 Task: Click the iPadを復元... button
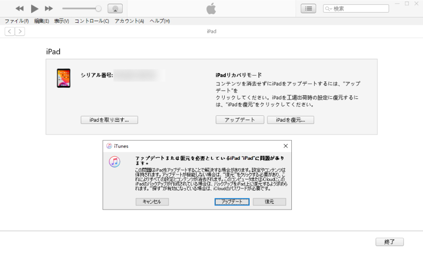(x=290, y=120)
